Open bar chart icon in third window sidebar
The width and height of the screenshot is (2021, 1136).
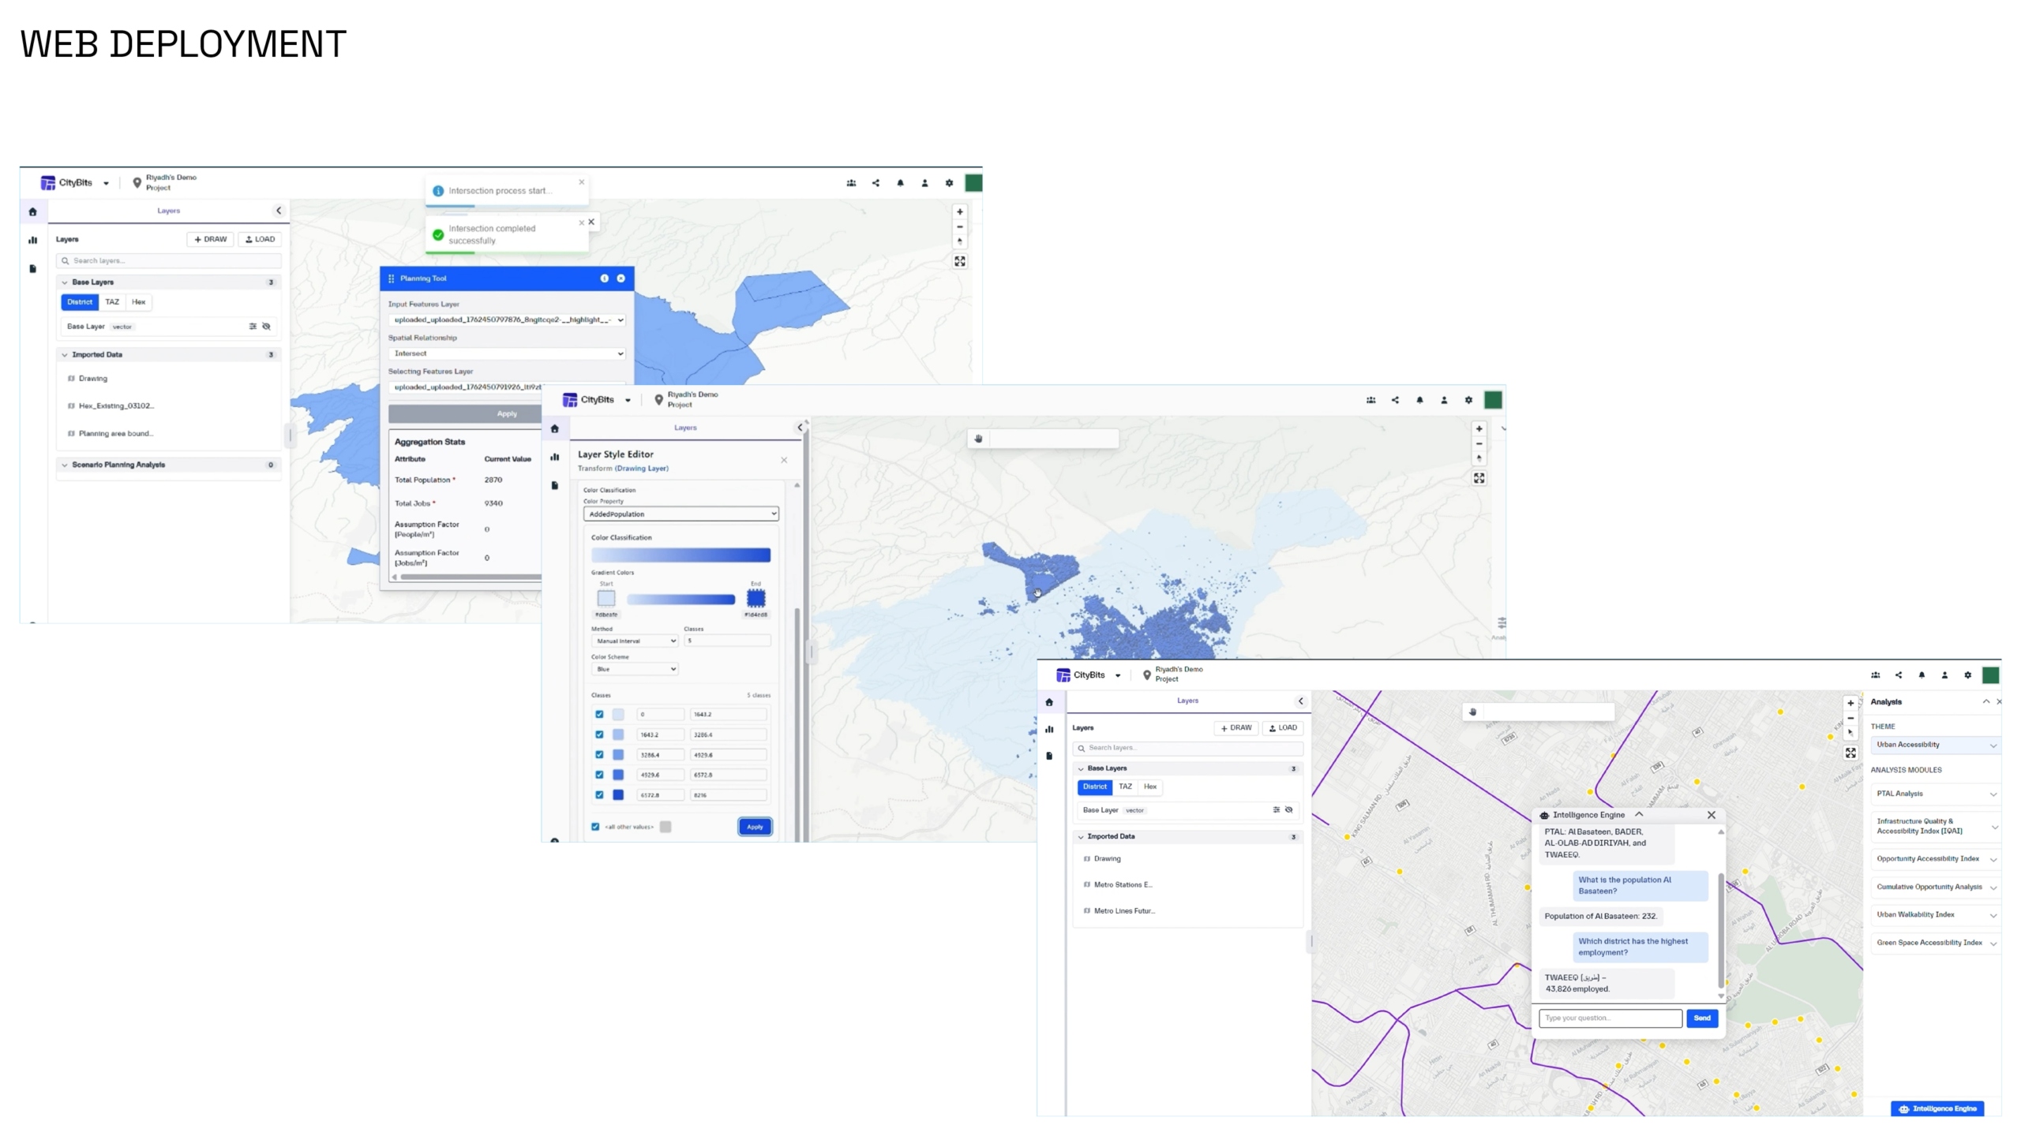click(x=1049, y=729)
